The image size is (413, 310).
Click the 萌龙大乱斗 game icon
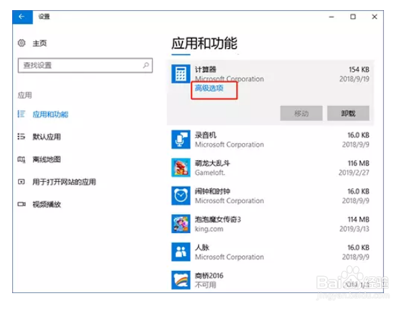pos(181,167)
